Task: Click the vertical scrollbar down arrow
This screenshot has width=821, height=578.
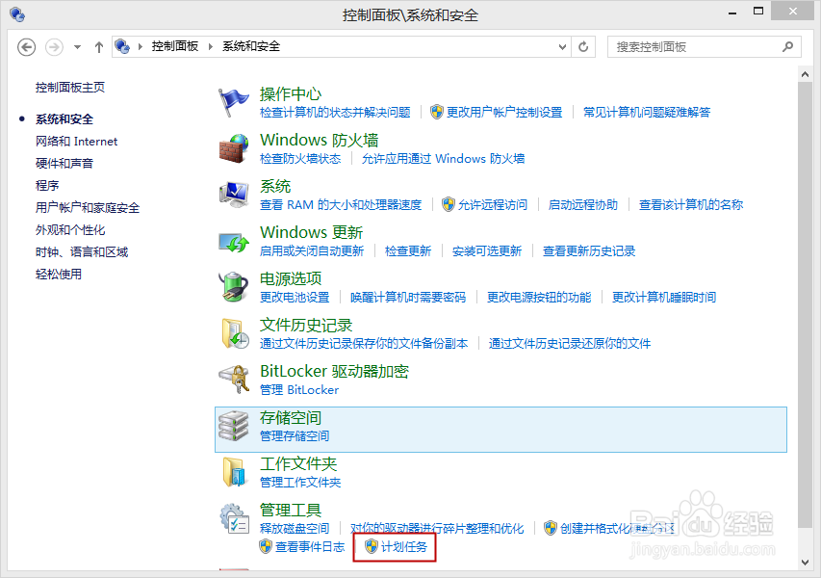Action: pyautogui.click(x=805, y=563)
